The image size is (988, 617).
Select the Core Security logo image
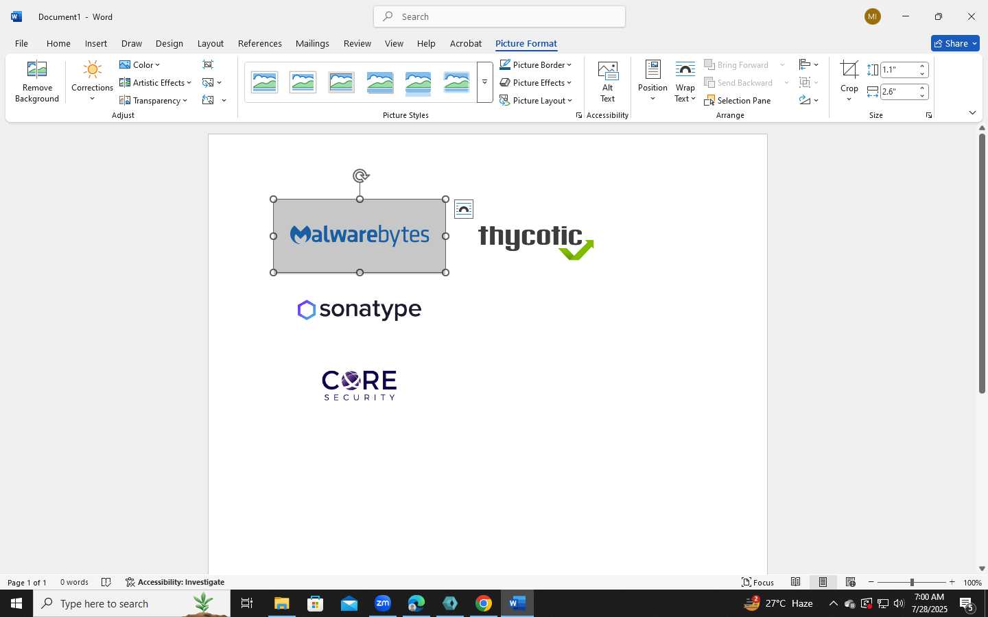coord(360,385)
